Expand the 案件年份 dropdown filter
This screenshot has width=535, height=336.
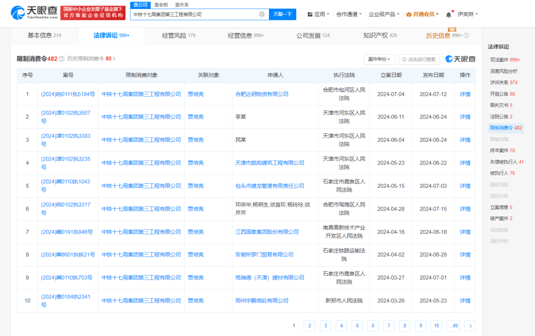379,59
